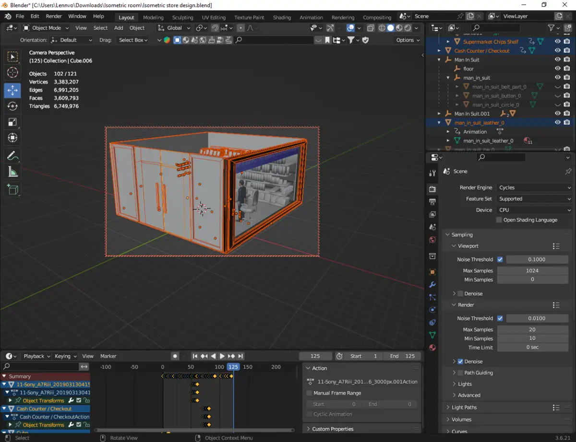576x442 pixels.
Task: Check Manual Frame Range option
Action: tap(309, 393)
